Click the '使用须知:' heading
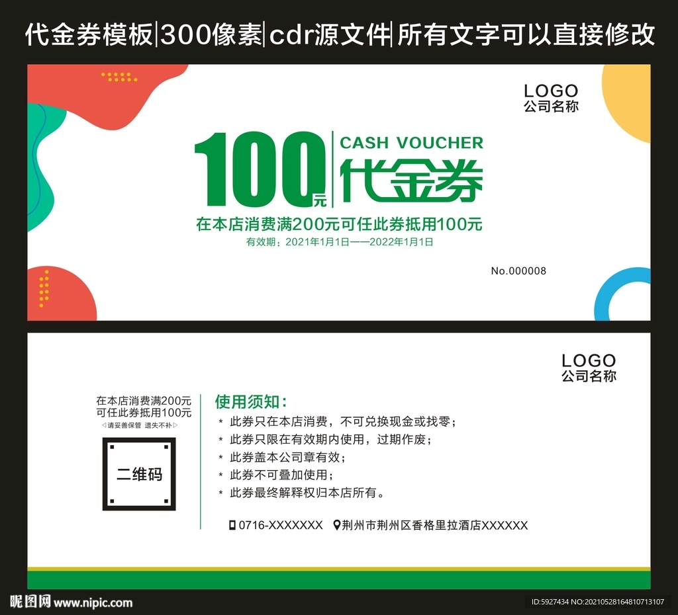Image resolution: width=678 pixels, height=615 pixels. 251,402
